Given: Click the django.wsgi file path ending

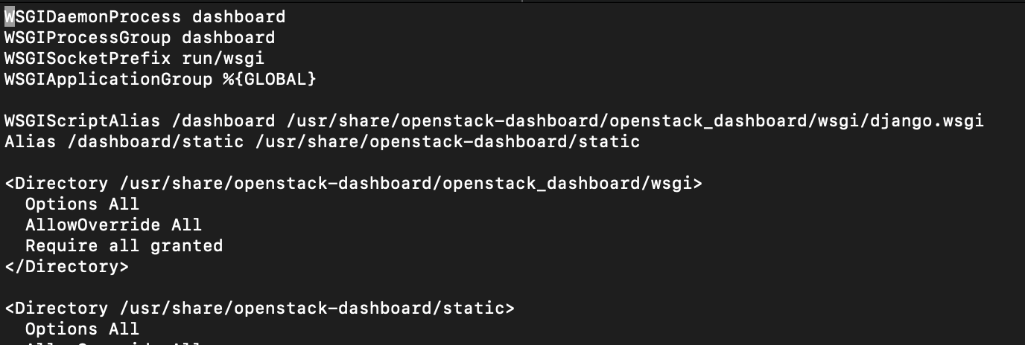Looking at the screenshot, I should [x=926, y=120].
